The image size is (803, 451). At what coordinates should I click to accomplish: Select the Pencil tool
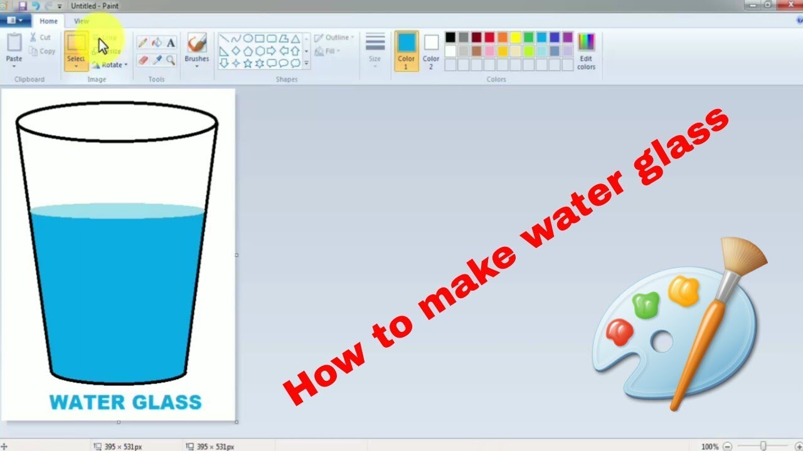point(142,43)
